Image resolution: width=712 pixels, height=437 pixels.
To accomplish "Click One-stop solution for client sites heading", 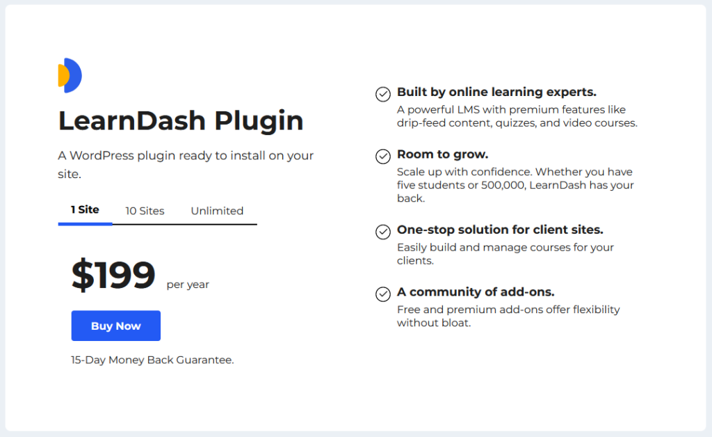I will 500,230.
